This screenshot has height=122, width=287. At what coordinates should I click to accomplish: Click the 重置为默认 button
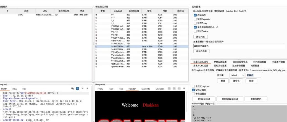(x=256, y=99)
